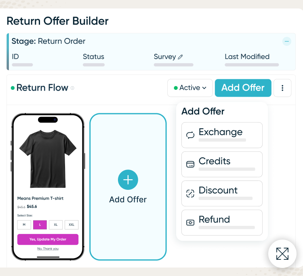Click the expand fullscreen arrows icon

[x=282, y=254]
